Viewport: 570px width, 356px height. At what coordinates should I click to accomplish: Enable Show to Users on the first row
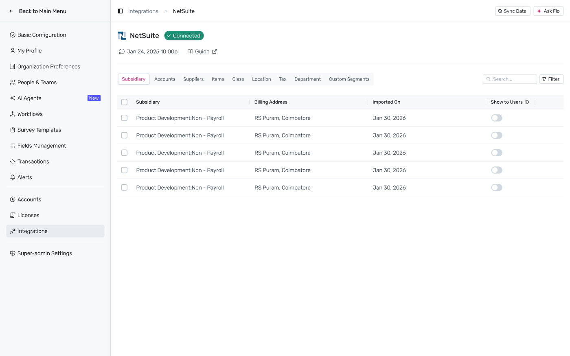(497, 118)
